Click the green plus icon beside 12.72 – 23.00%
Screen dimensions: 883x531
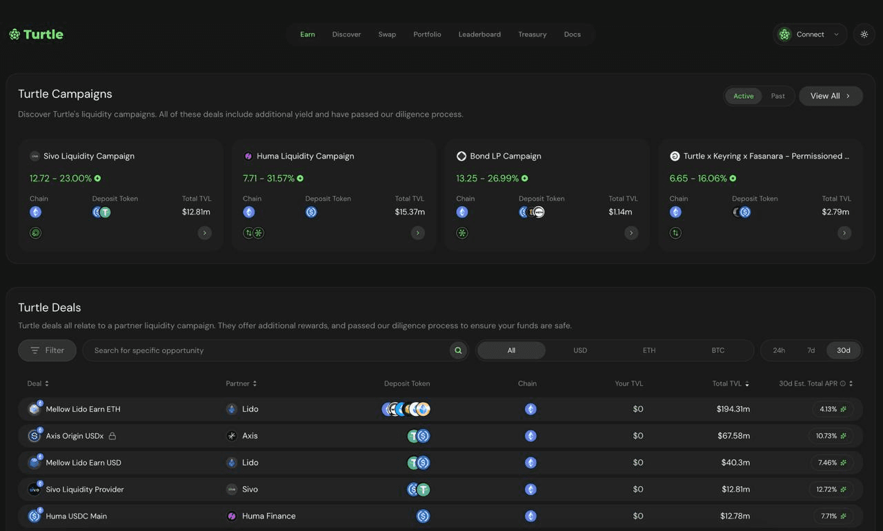coord(97,179)
